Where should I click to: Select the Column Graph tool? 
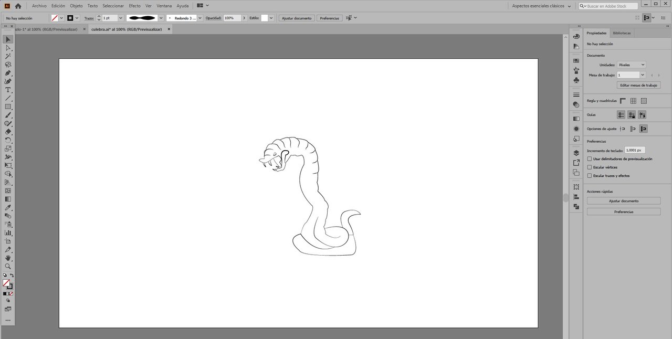(8, 232)
